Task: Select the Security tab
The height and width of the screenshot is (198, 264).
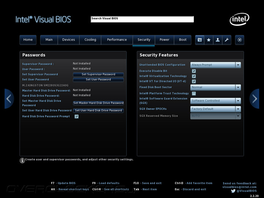Action: (144, 40)
